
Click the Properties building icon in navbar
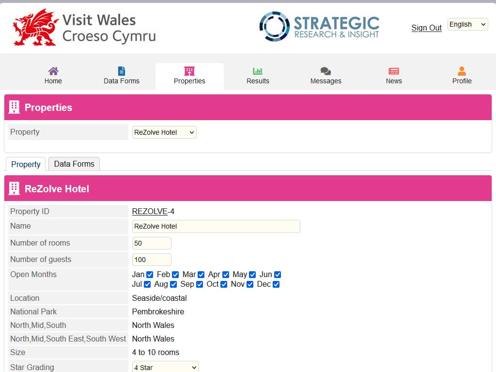pyautogui.click(x=189, y=71)
